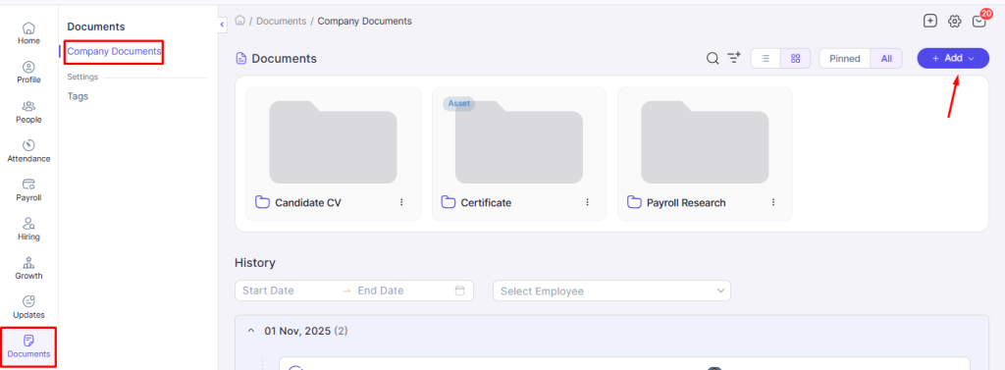This screenshot has width=1005, height=370.
Task: Open the Attendance module
Action: coord(28,151)
